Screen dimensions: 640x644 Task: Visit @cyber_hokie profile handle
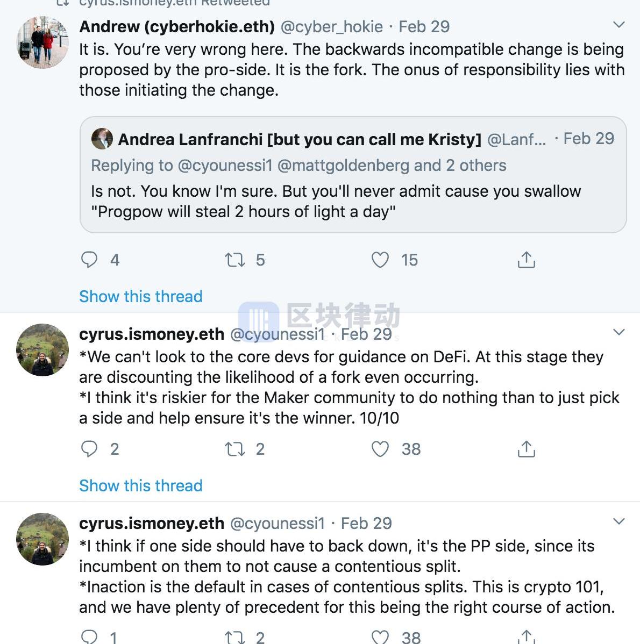[332, 26]
